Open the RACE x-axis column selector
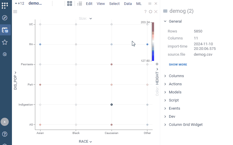This screenshot has height=145, width=233. pyautogui.click(x=85, y=142)
